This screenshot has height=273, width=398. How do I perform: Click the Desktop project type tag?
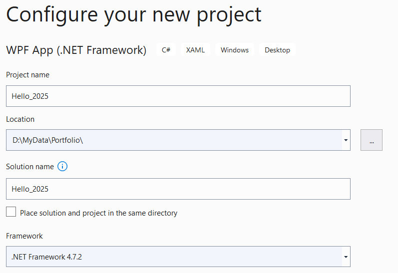(277, 50)
